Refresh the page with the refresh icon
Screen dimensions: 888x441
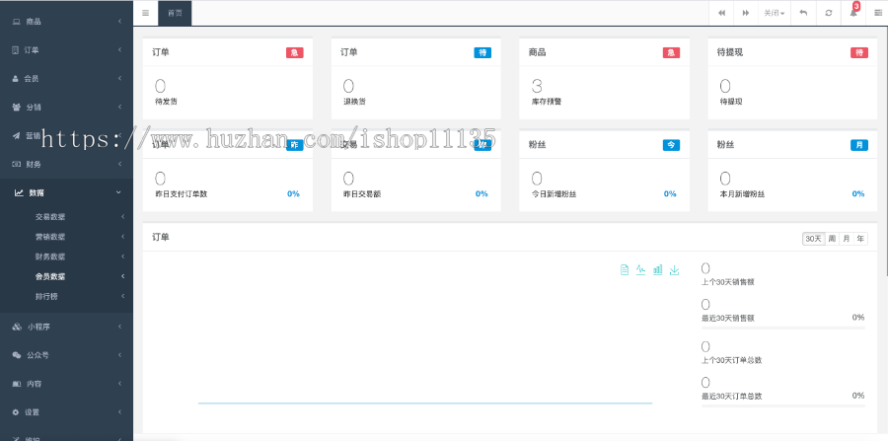[x=829, y=13]
